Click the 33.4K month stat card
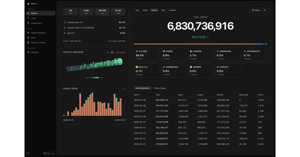Image resolution: width=300 pixels, height=157 pixels. click(x=118, y=12)
